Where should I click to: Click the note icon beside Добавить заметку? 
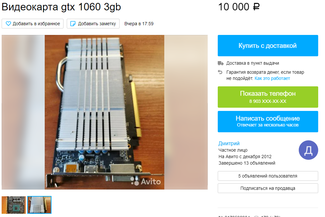click(73, 24)
